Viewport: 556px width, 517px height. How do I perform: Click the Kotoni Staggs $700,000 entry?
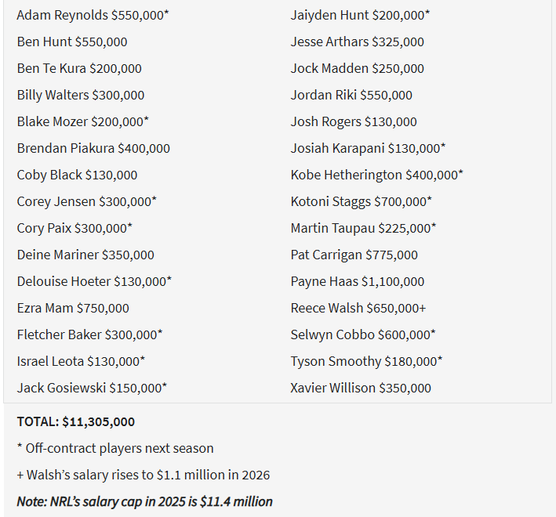coord(362,201)
